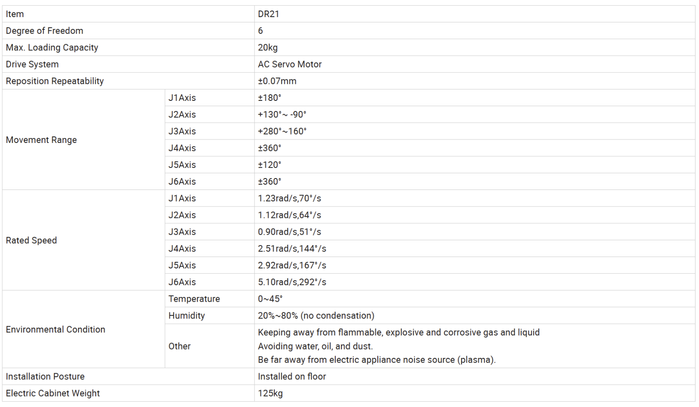Click the Reposition Repeatability label
Screen dimensions: 699x407
click(x=55, y=81)
